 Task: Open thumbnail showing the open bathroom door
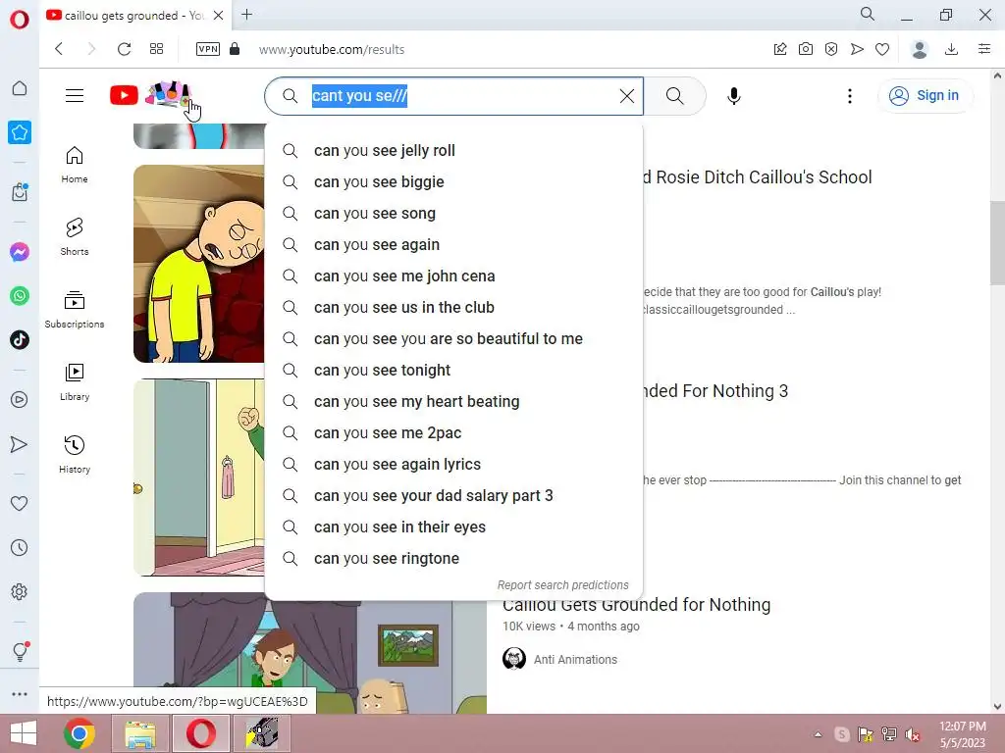click(x=198, y=477)
